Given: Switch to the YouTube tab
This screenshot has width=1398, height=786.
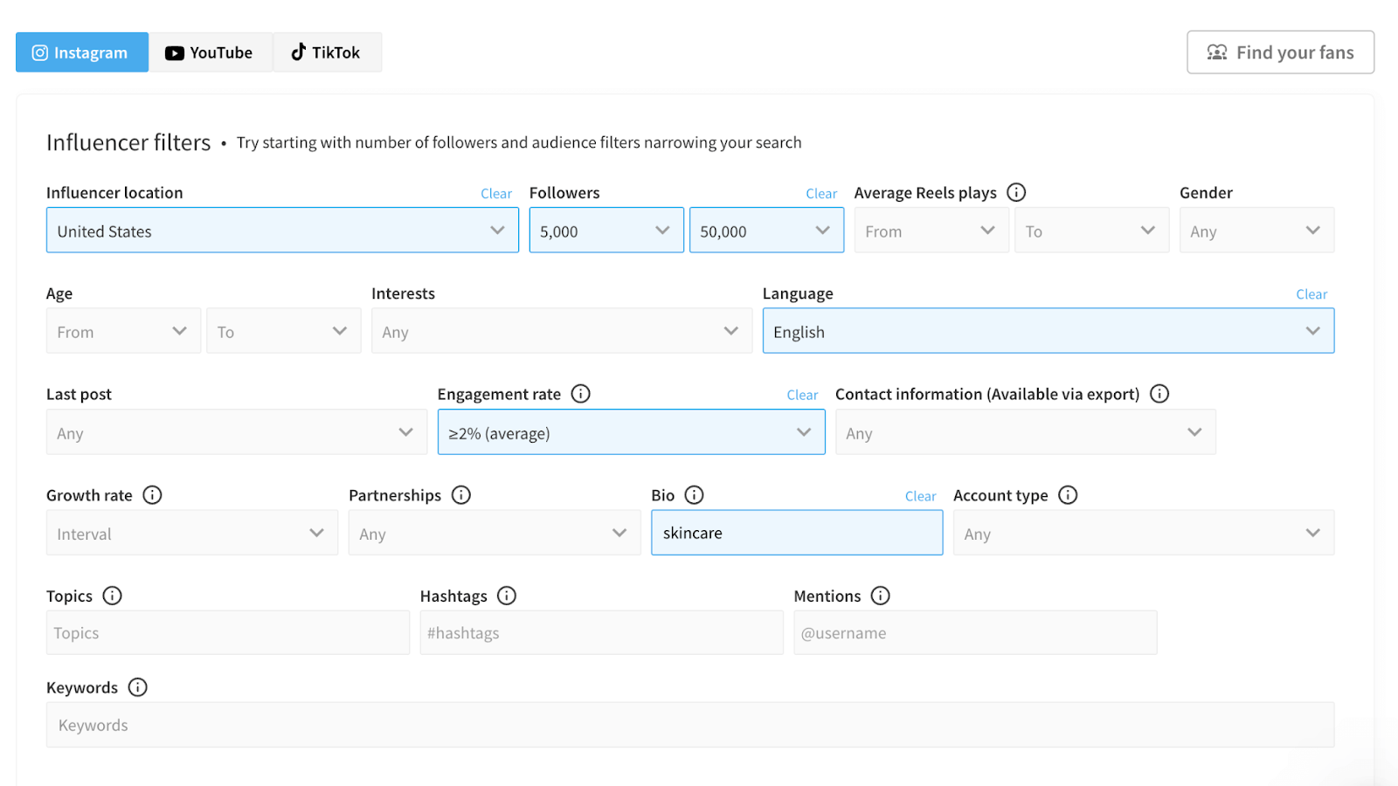Looking at the screenshot, I should 210,52.
